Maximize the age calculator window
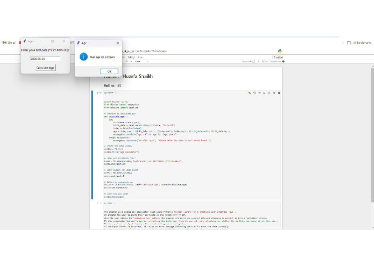Screen dimensions: 374x265 53,41
